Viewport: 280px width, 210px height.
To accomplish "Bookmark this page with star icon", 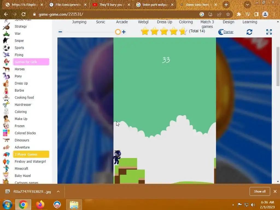I will (228, 14).
